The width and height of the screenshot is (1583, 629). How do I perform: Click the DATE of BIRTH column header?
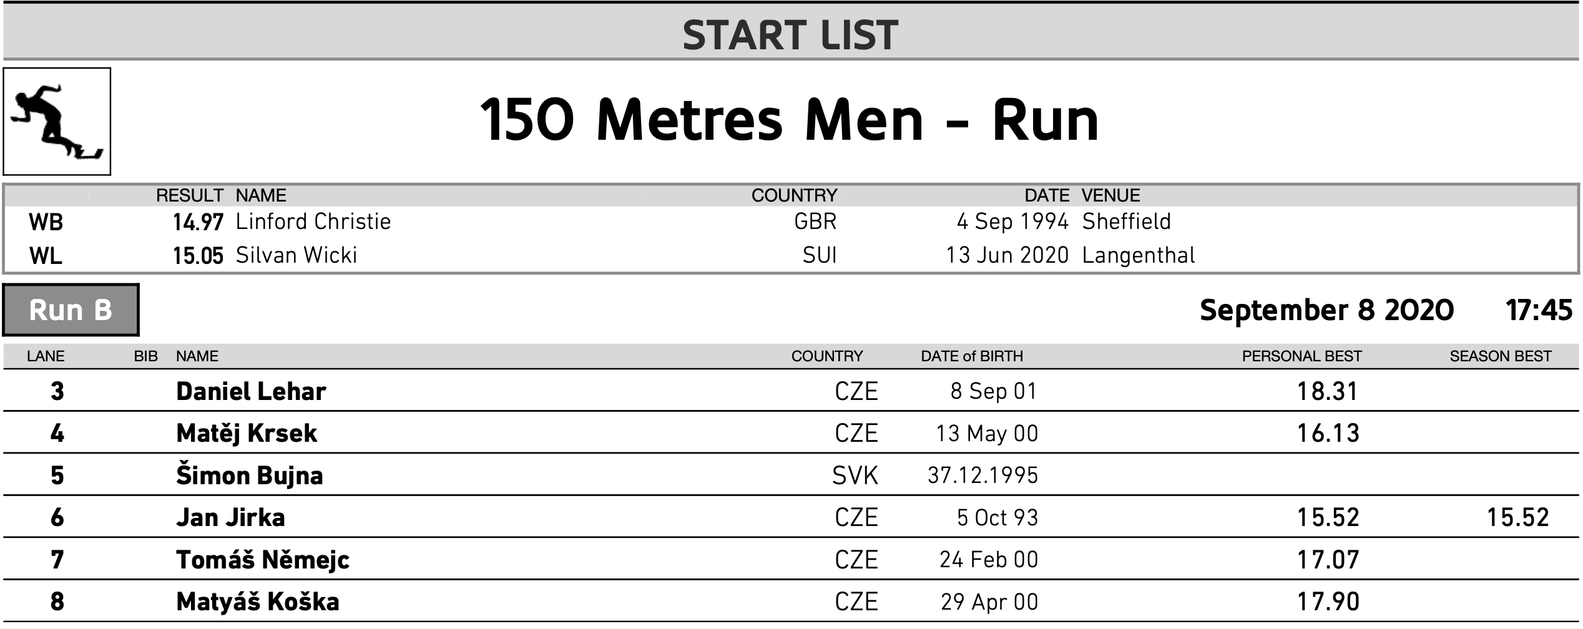click(972, 356)
